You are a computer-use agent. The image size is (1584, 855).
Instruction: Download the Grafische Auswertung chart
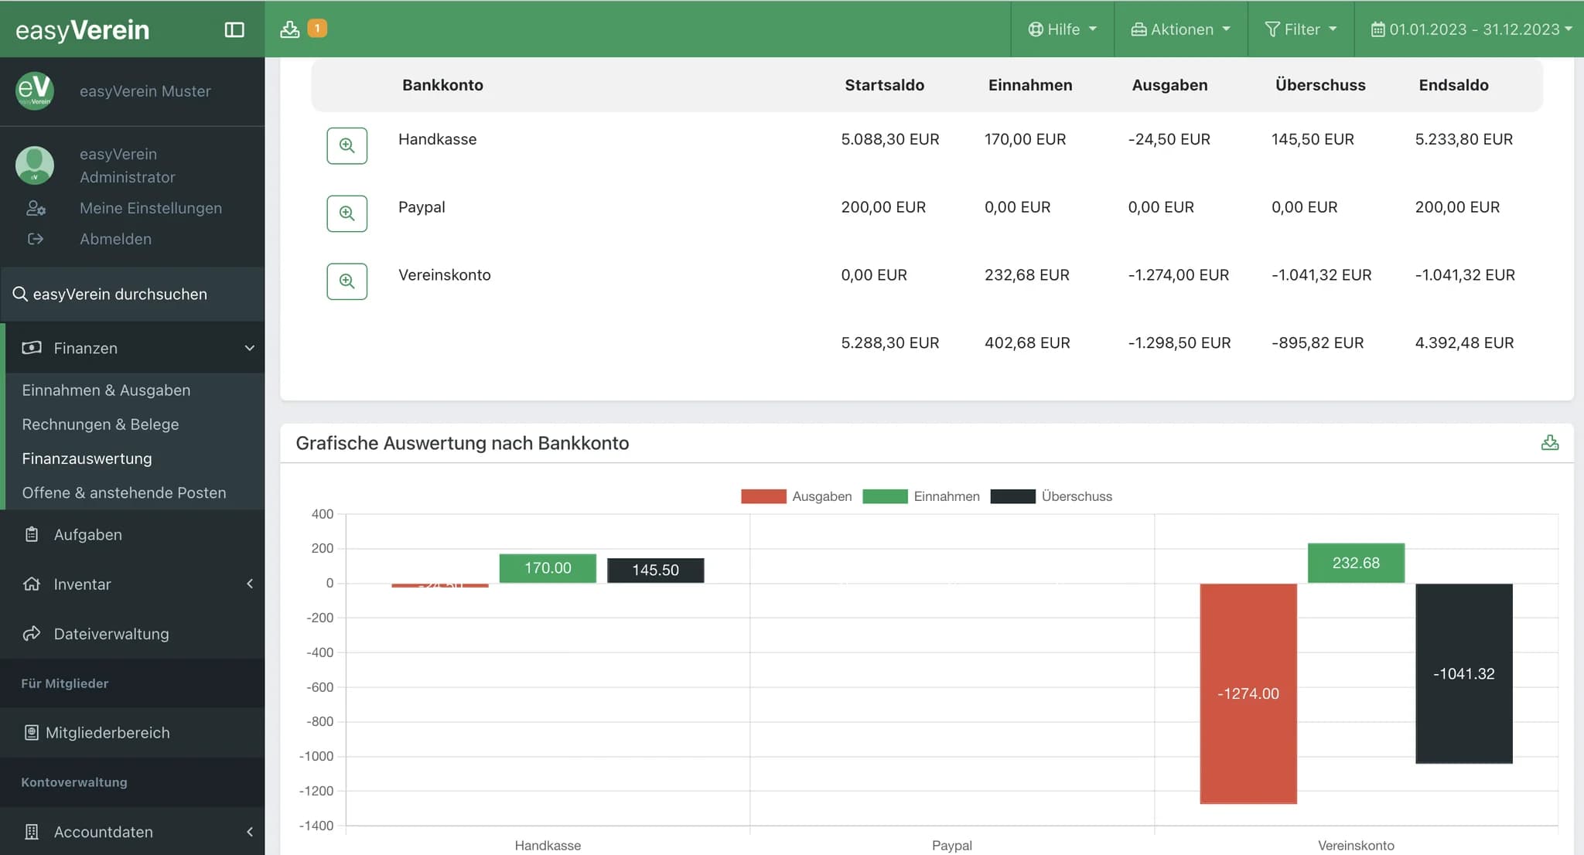click(1550, 443)
